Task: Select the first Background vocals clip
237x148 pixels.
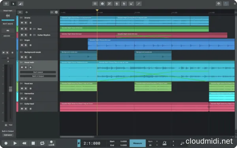Action: (x=79, y=55)
